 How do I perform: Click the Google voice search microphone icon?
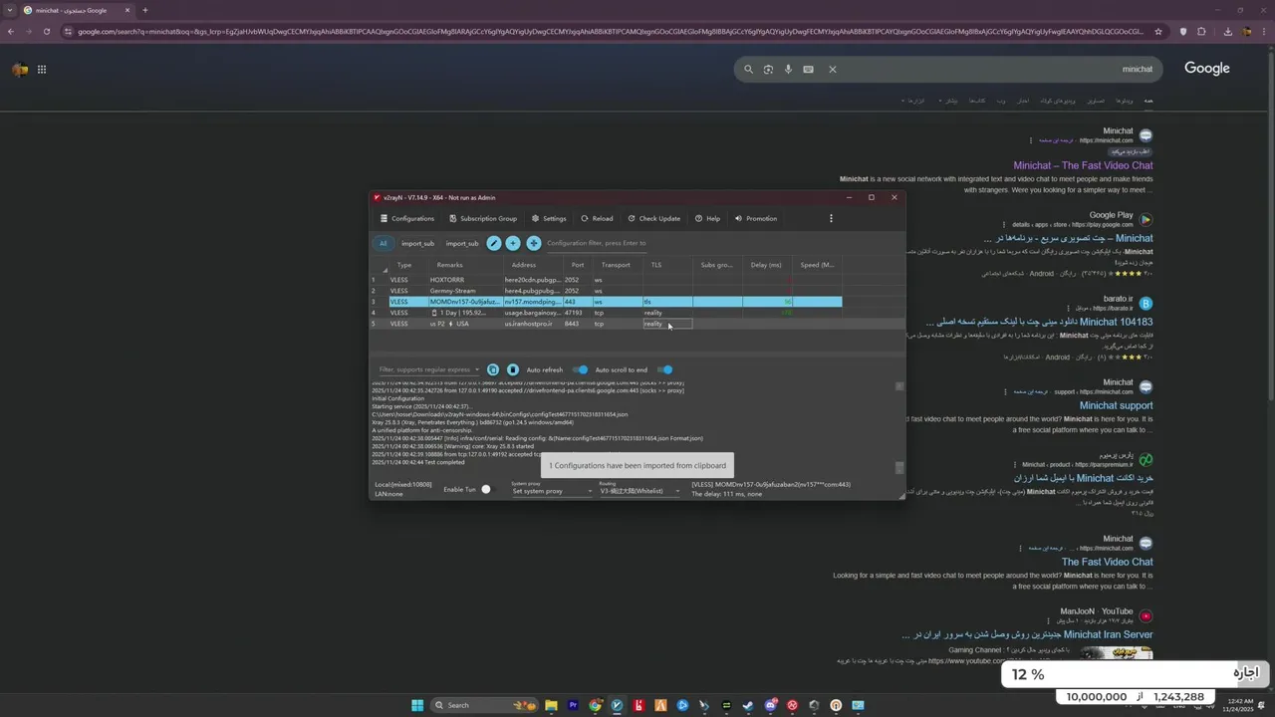click(x=788, y=69)
